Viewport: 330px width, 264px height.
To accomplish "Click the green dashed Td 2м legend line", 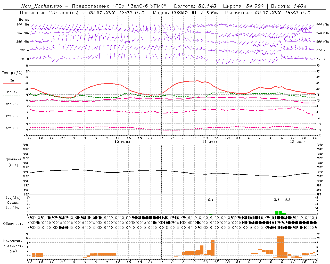I will coord(11,95).
